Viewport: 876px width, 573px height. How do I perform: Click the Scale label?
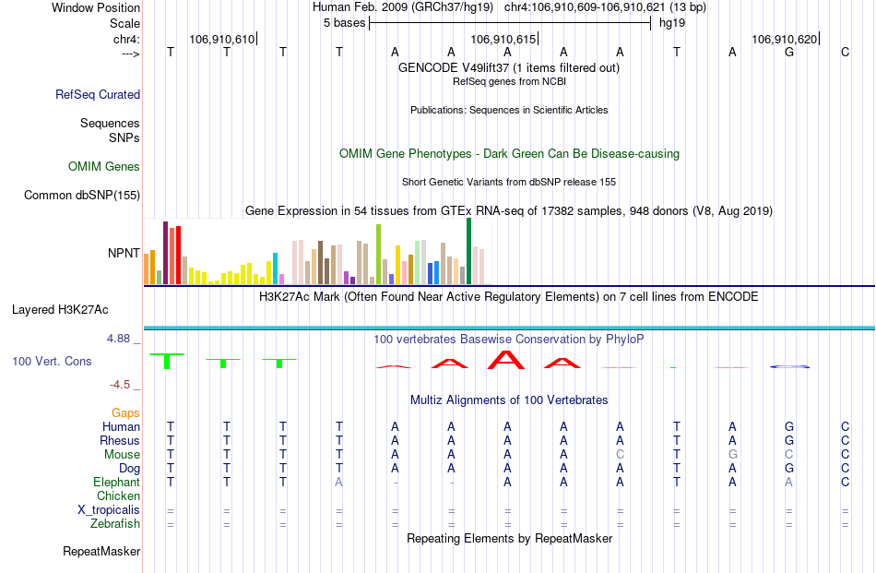pos(124,23)
